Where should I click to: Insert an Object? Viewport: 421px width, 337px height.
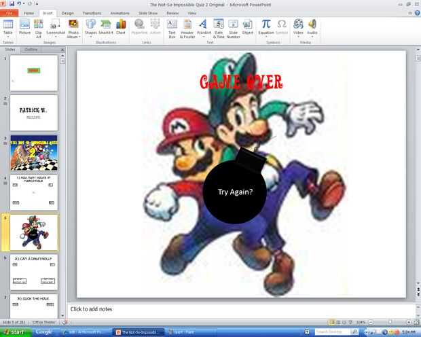[248, 27]
